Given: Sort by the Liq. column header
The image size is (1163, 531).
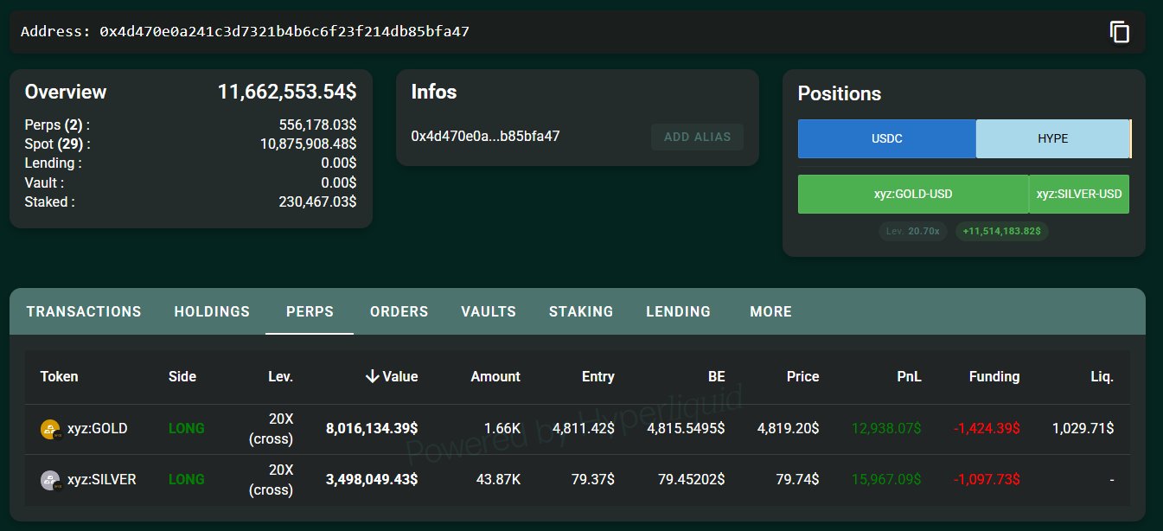Looking at the screenshot, I should (x=1102, y=376).
